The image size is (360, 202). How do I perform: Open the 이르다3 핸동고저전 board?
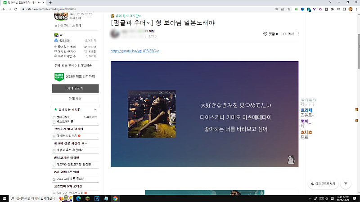(73, 165)
